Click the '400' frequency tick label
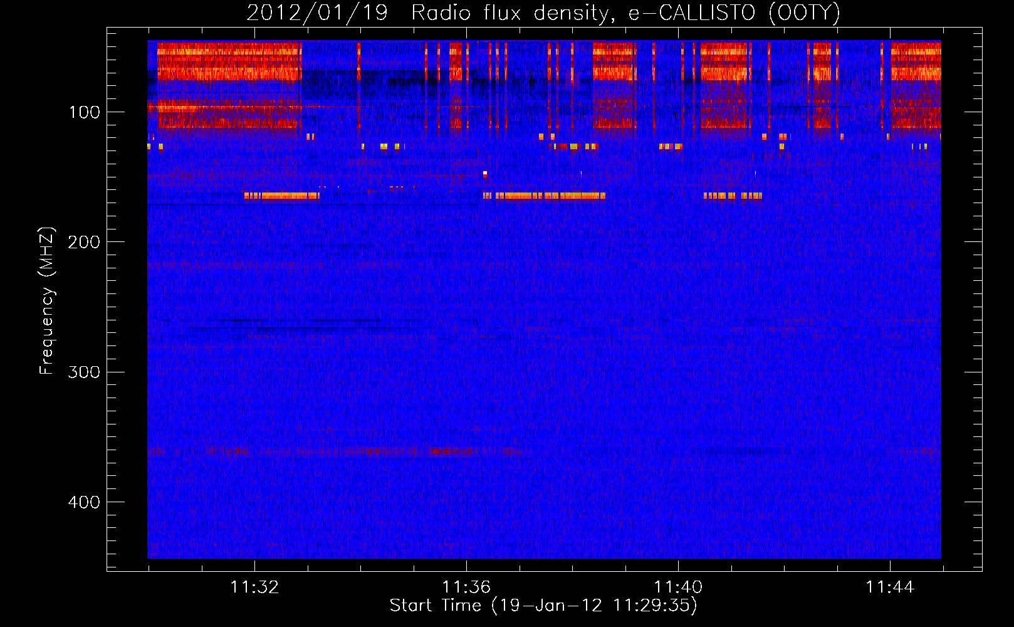 [x=84, y=502]
